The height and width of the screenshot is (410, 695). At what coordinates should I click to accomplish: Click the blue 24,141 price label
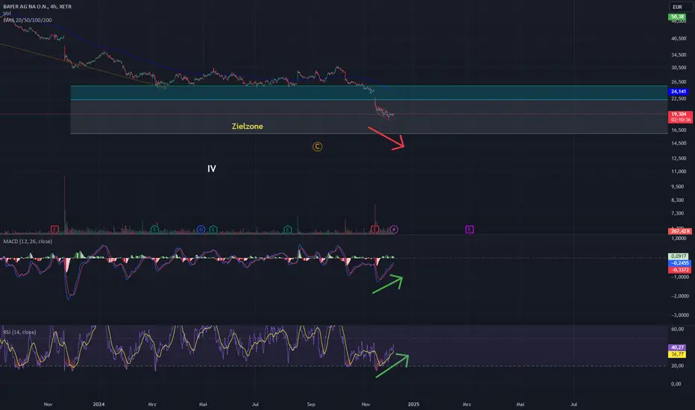point(678,91)
